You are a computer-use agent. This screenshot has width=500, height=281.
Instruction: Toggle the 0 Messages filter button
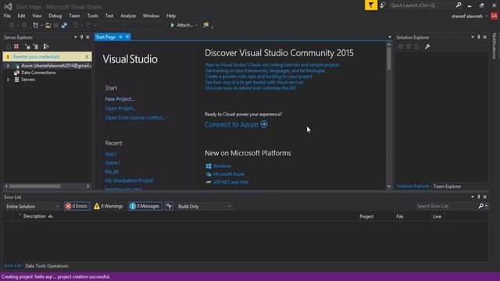(145, 206)
